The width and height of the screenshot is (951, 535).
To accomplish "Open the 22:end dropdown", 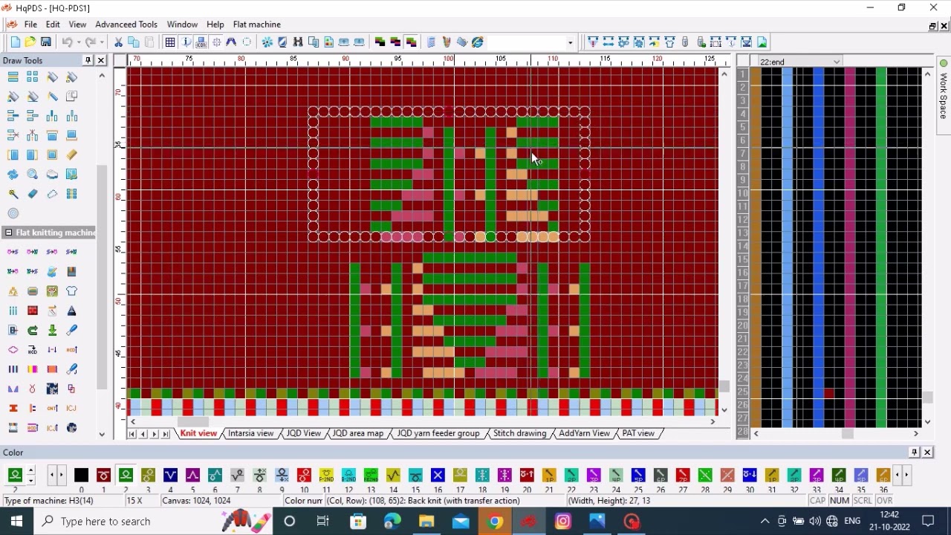I will coord(837,62).
